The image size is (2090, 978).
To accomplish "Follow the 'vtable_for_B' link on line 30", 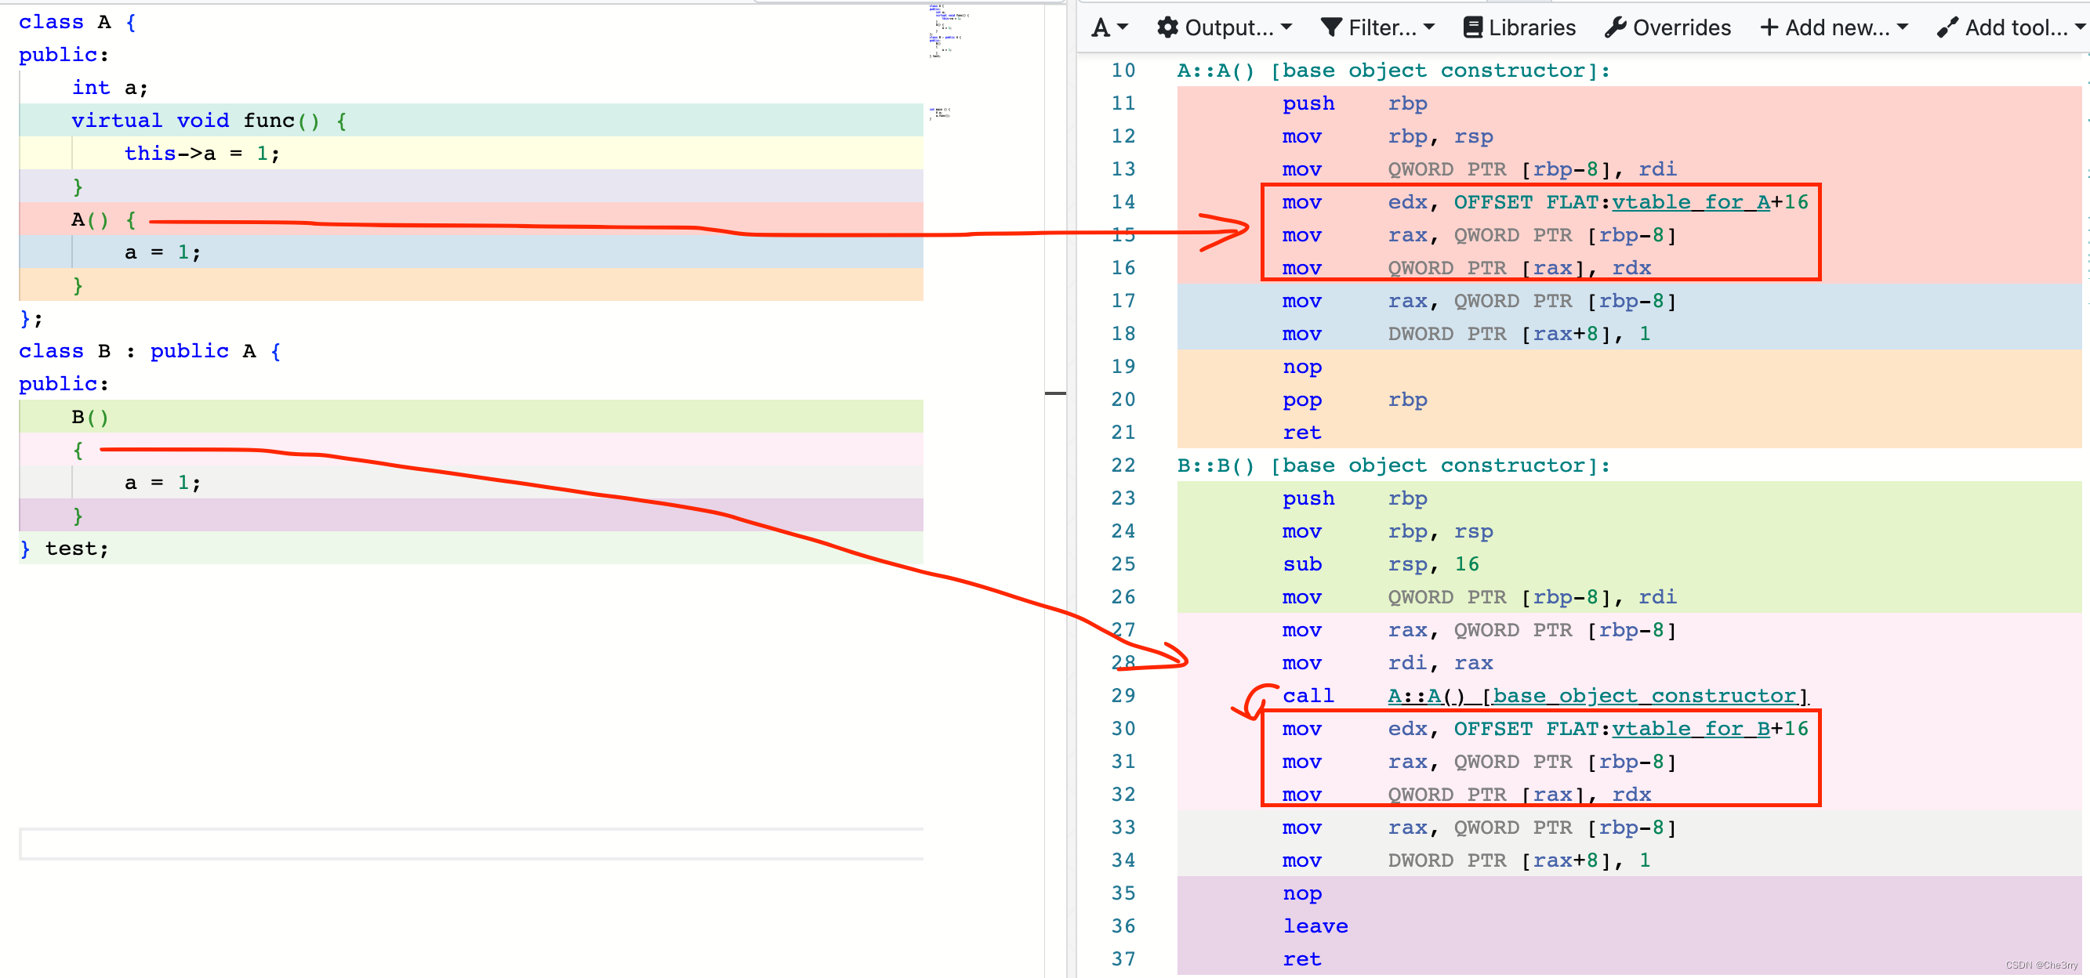I will click(1691, 728).
